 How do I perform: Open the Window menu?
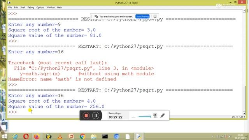tap(51, 7)
